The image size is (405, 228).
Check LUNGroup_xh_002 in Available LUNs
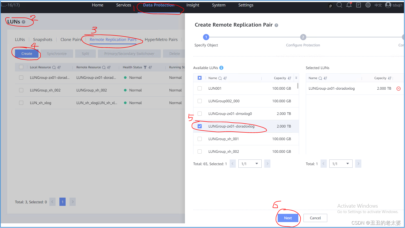200,151
